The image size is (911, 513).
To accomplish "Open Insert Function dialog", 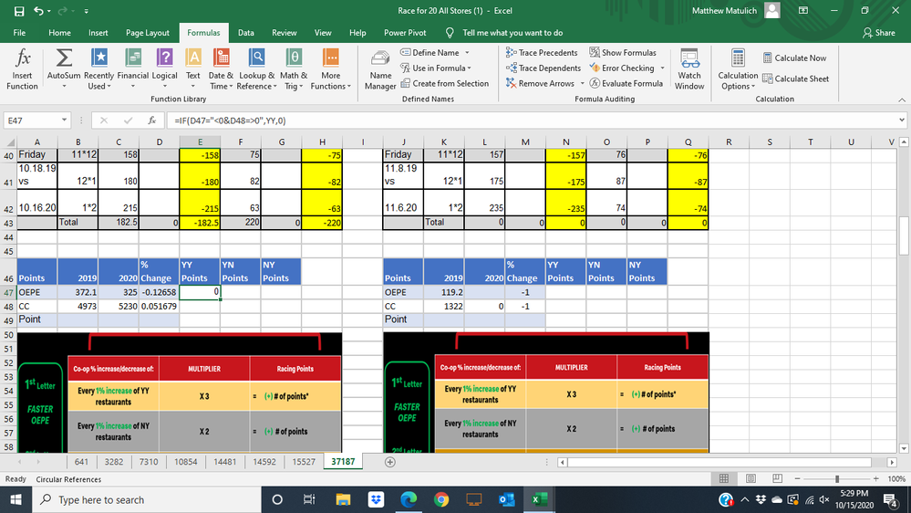I will [x=22, y=69].
